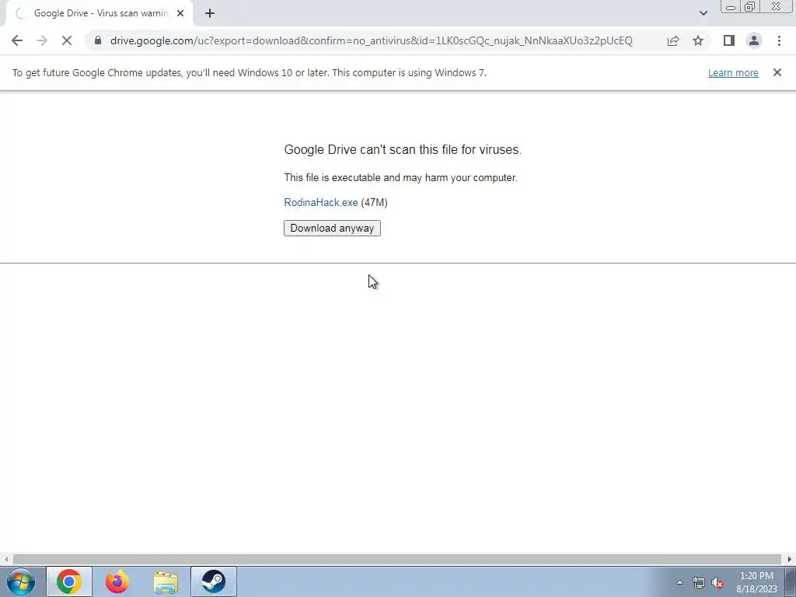Focus the drive.google.com address bar
796x597 pixels.
[x=371, y=40]
